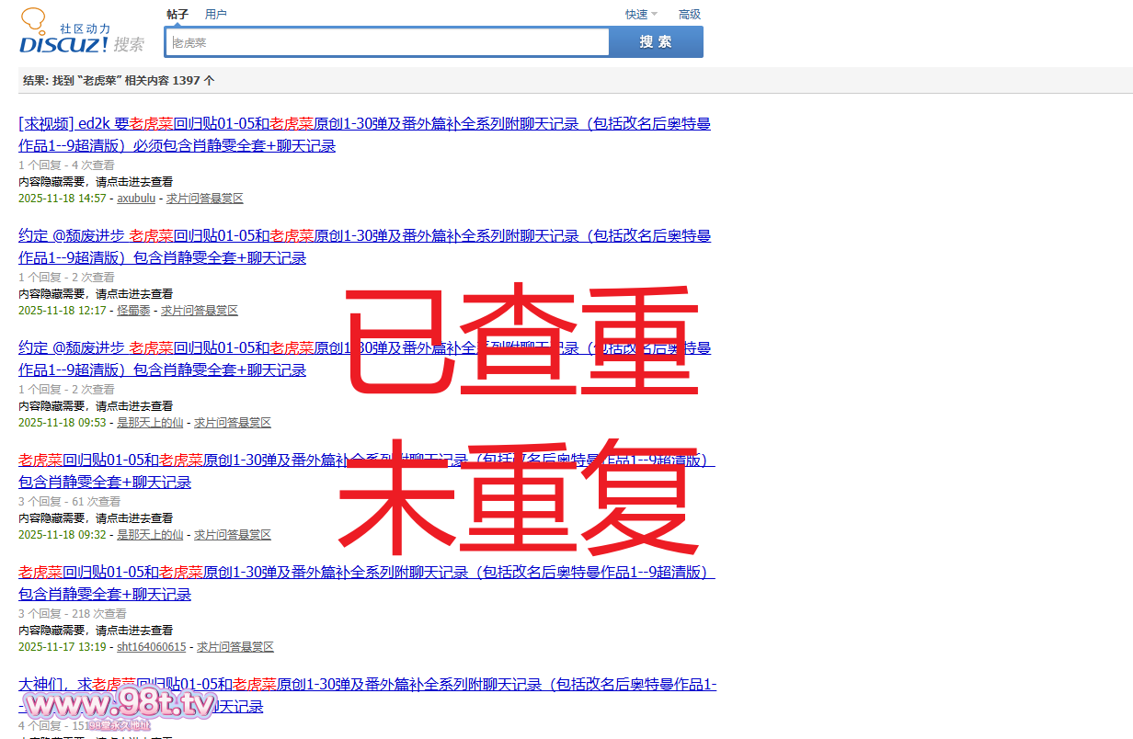This screenshot has height=739, width=1133.
Task: Switch to the 帖子 search tab
Action: [x=177, y=14]
